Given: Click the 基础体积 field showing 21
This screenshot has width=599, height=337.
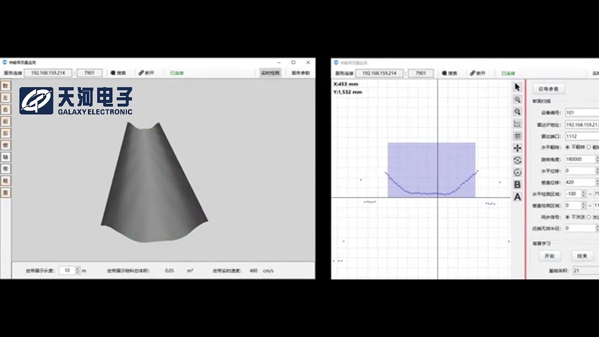Looking at the screenshot, I should click(x=586, y=271).
